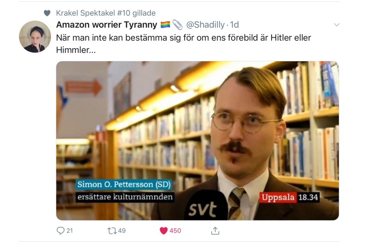Click the reply count 21
The height and width of the screenshot is (244, 386).
point(70,231)
